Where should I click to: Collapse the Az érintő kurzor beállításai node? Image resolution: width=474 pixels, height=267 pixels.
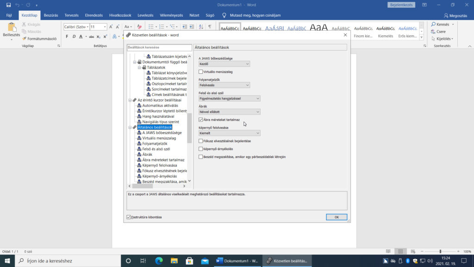point(130,100)
